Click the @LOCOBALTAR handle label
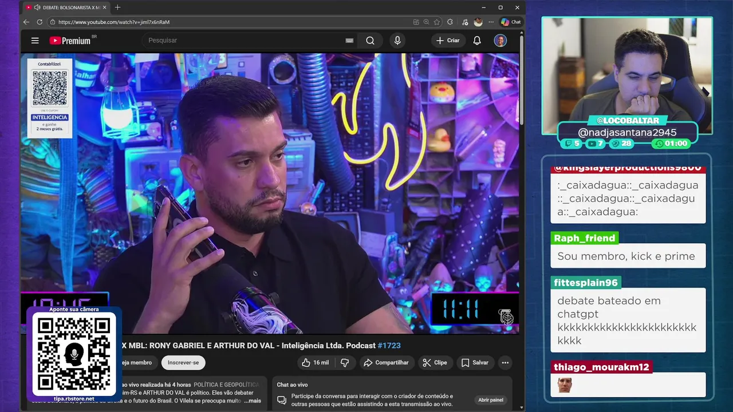 [x=628, y=121]
